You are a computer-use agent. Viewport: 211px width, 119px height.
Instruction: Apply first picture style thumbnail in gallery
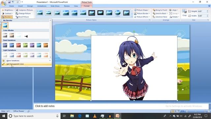pyautogui.click(x=40, y=13)
